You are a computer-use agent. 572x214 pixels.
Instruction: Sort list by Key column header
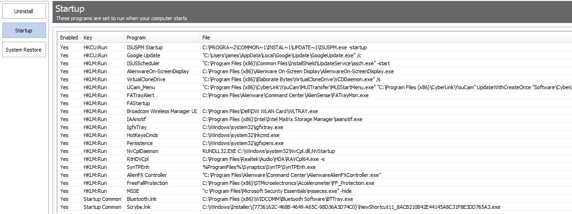[103, 38]
